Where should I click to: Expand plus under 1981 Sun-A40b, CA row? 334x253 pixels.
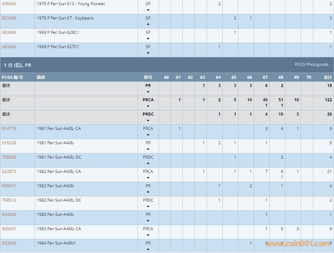(148, 135)
